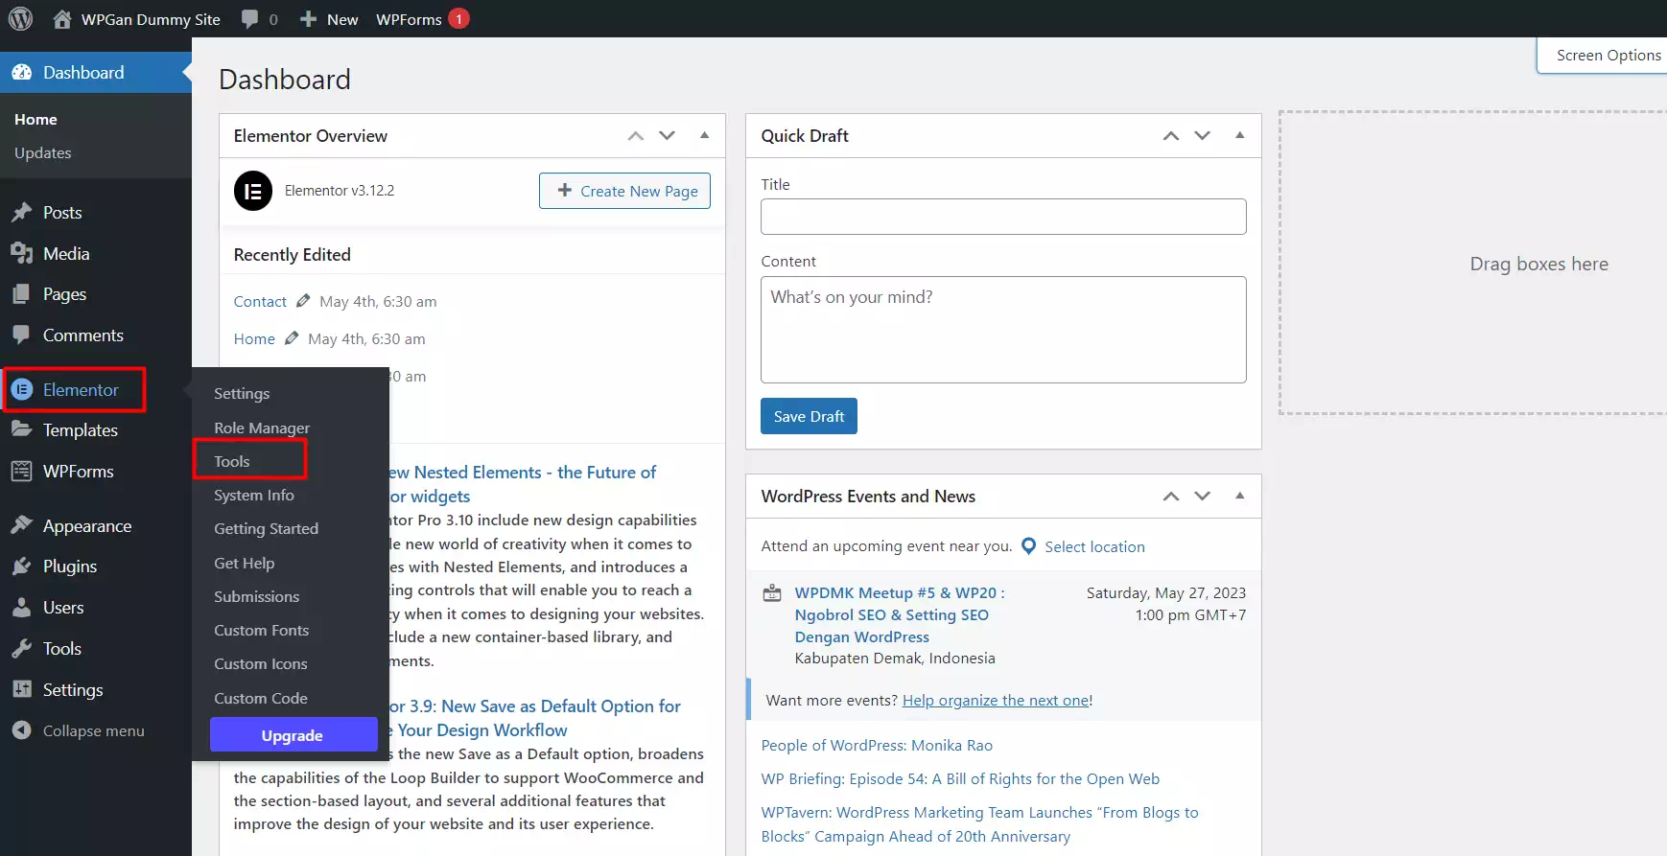1667x856 pixels.
Task: Click the Plugins plug icon
Action: (x=21, y=567)
